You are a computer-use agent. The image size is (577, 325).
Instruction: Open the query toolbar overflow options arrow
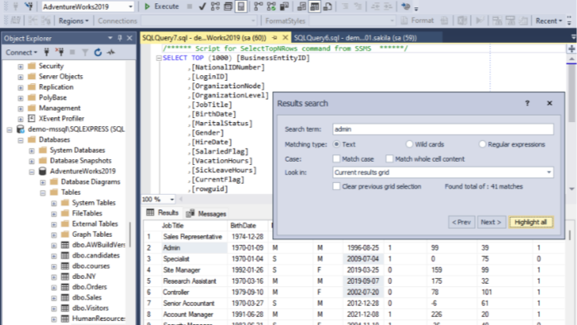click(416, 8)
